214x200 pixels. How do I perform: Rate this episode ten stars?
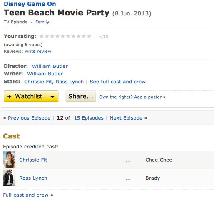click(x=89, y=36)
